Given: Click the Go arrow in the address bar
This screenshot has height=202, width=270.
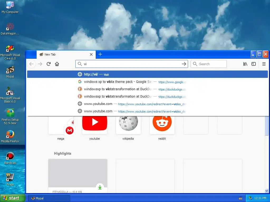Looking at the screenshot, I should point(184,64).
